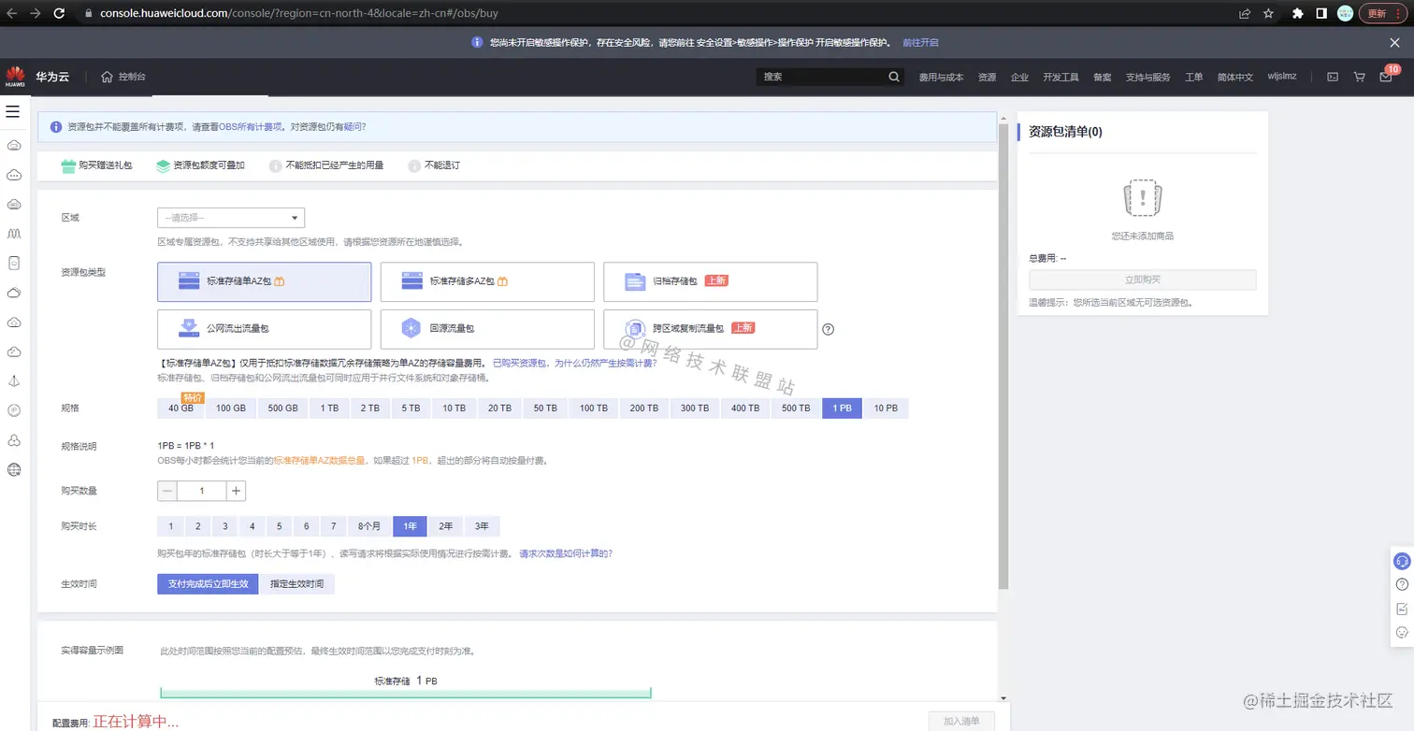Open the 企业 menu

pos(1019,77)
